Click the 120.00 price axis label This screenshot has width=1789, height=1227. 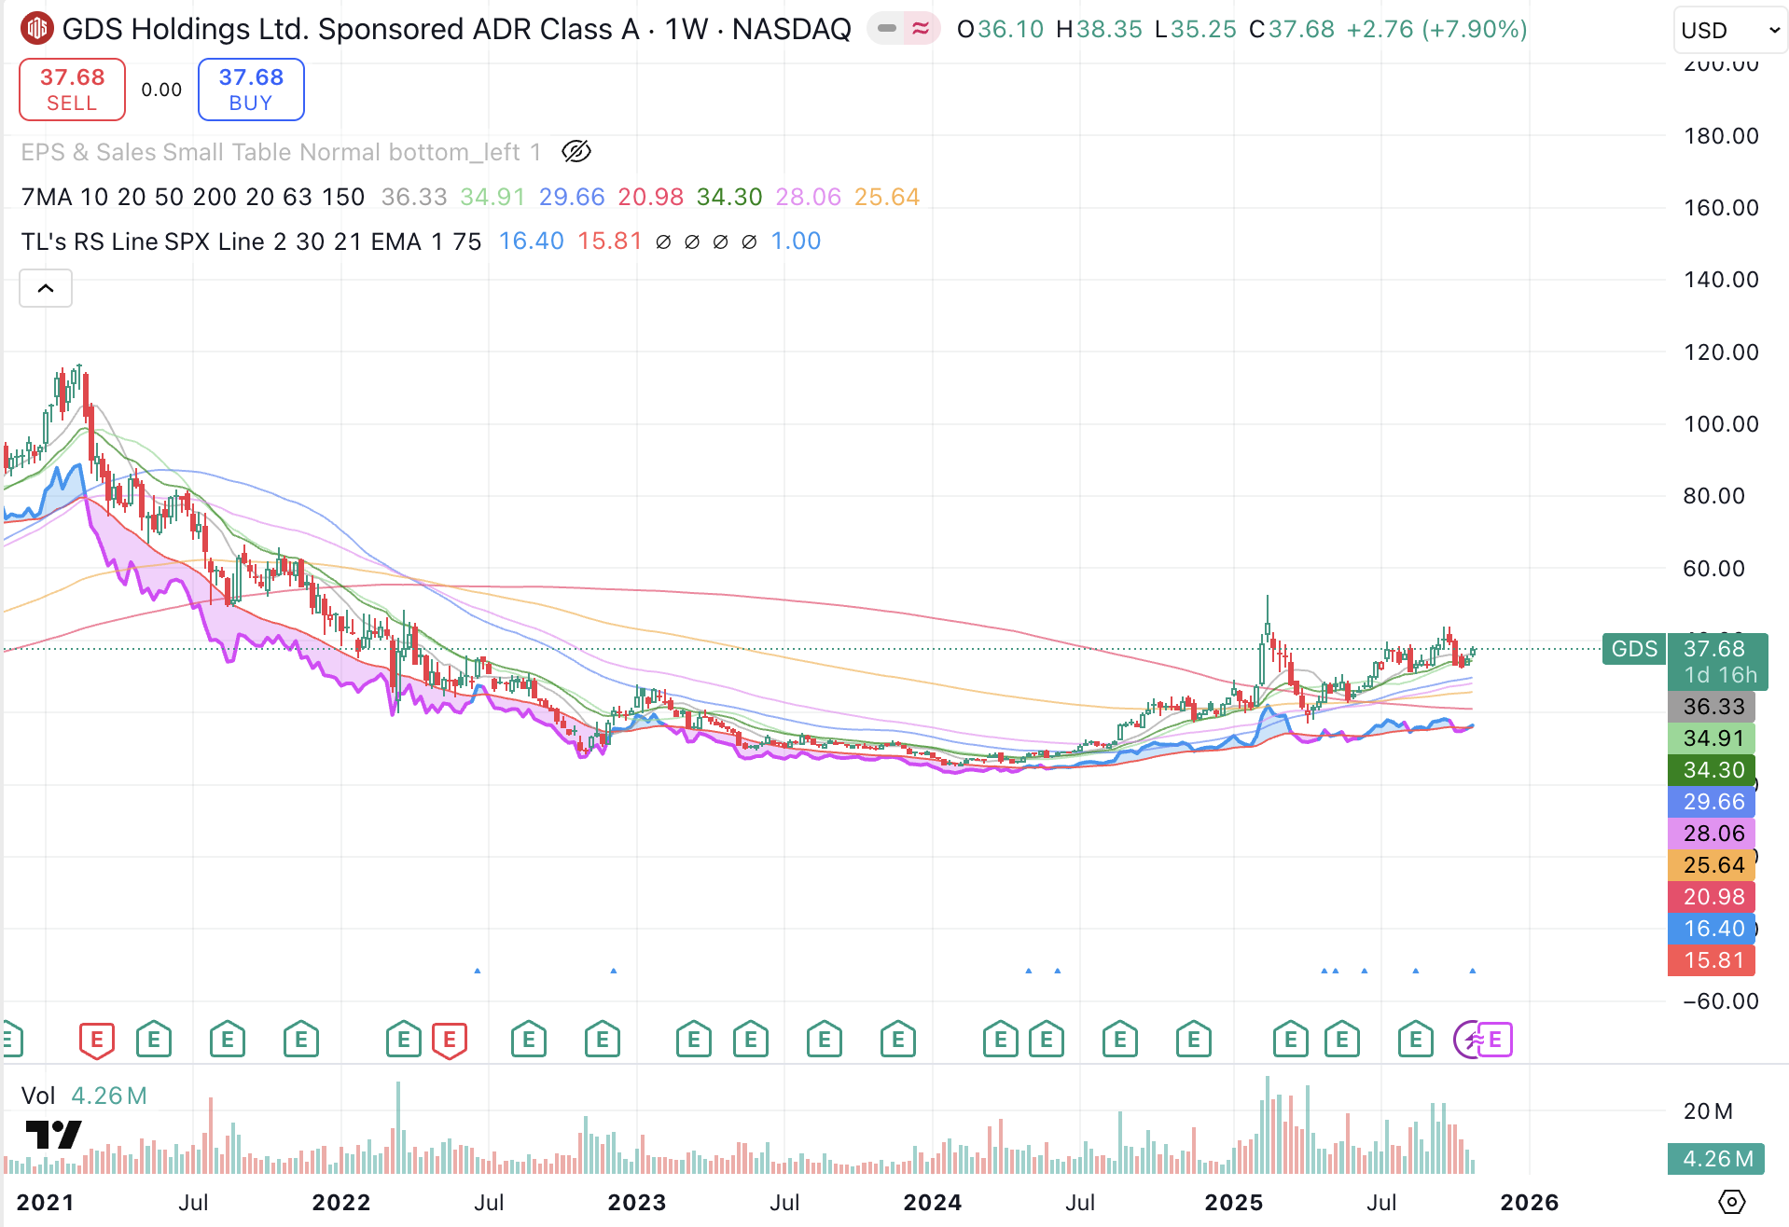(x=1721, y=352)
